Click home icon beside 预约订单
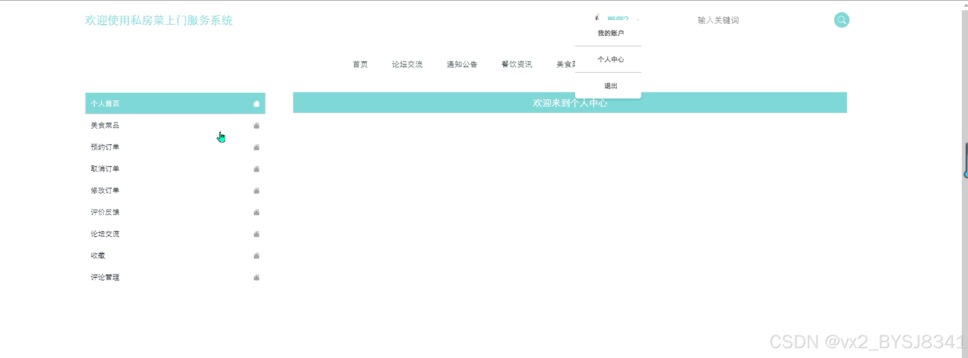 (256, 147)
